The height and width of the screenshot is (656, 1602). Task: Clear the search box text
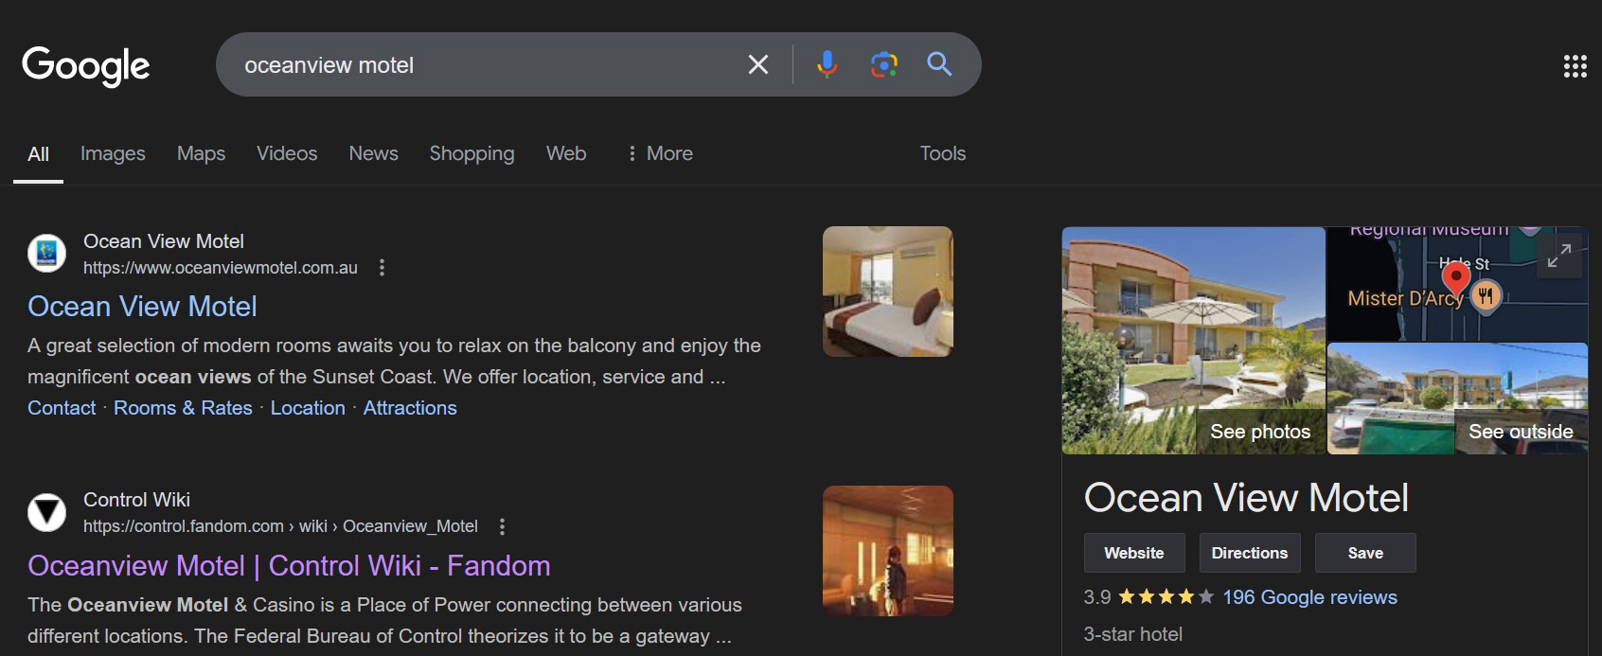pyautogui.click(x=757, y=64)
